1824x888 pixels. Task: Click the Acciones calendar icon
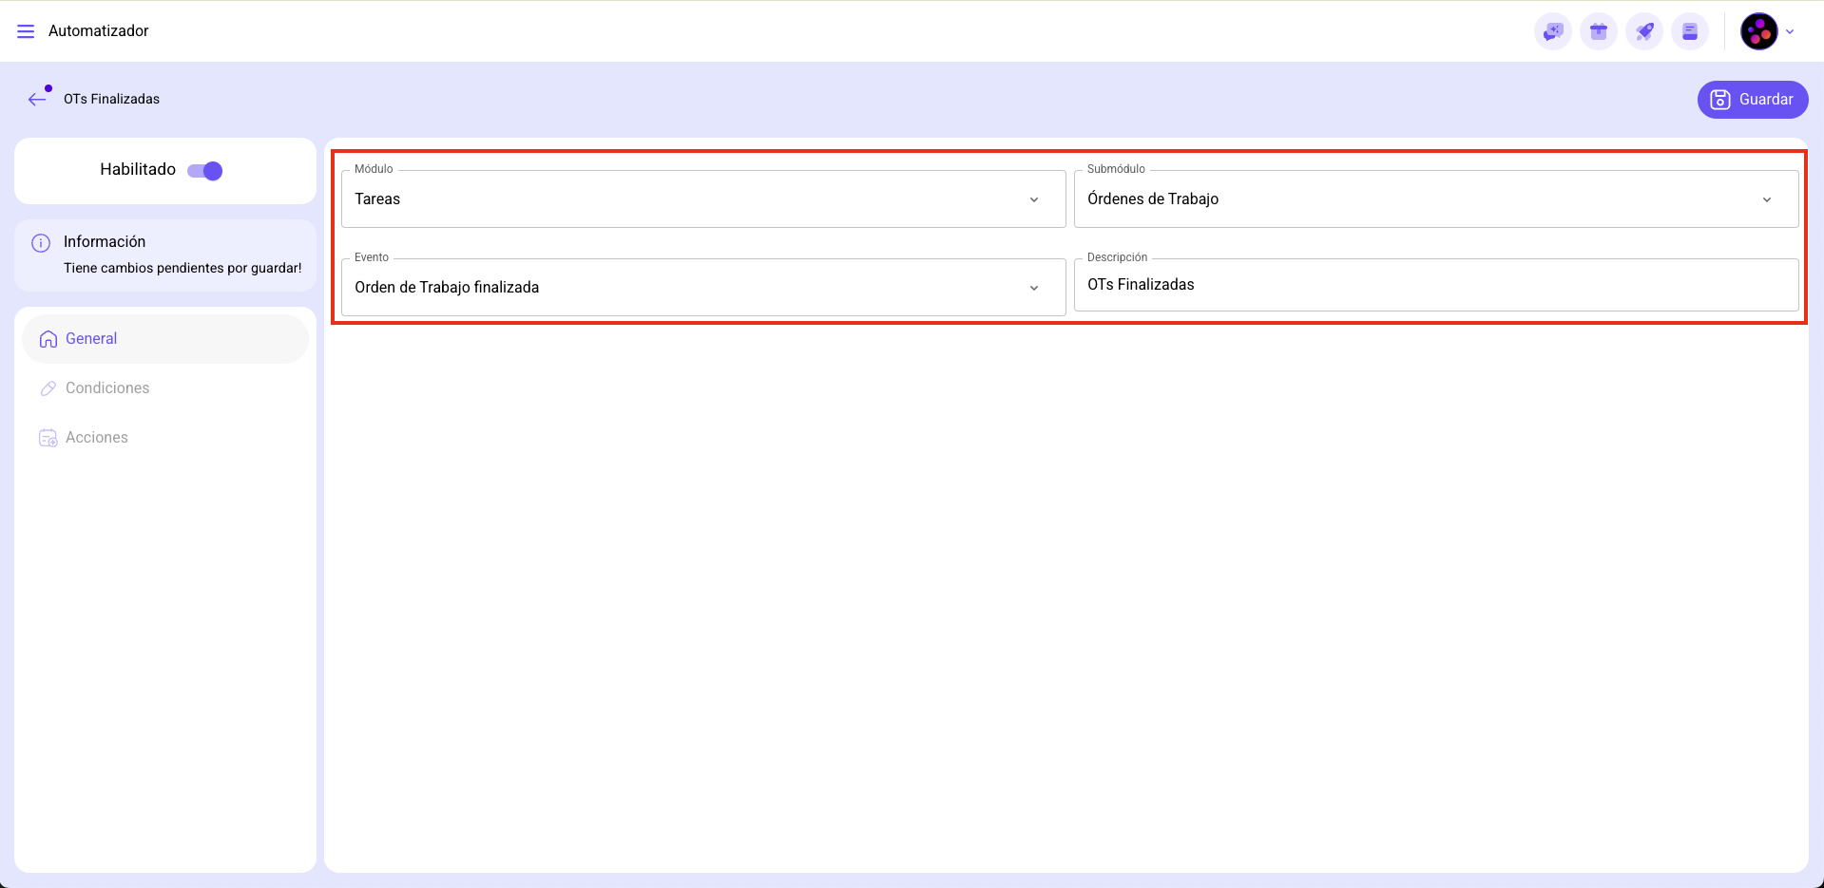click(48, 438)
